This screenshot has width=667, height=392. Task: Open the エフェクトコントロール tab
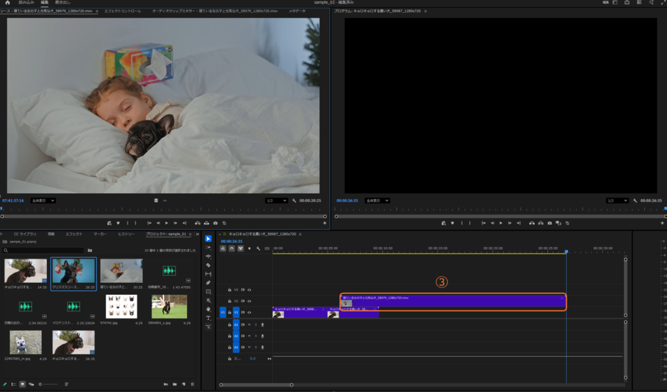tap(122, 11)
